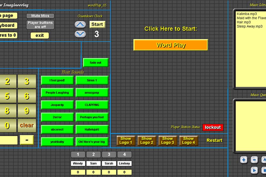This screenshot has height=177, width=266.
Task: Show Logo 1 on screen
Action: coord(126,141)
